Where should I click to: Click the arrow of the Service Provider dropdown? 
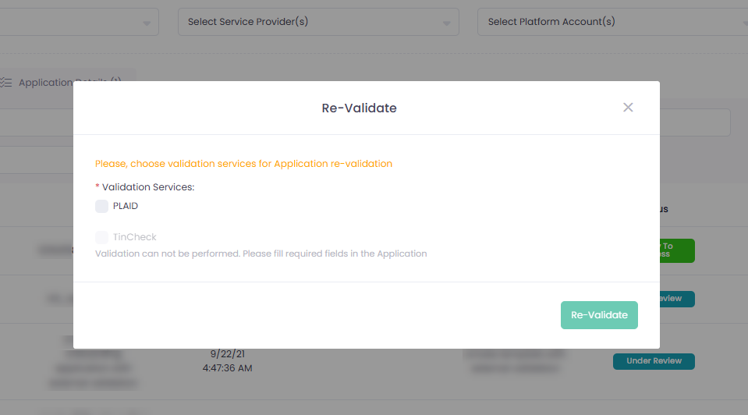tap(447, 23)
